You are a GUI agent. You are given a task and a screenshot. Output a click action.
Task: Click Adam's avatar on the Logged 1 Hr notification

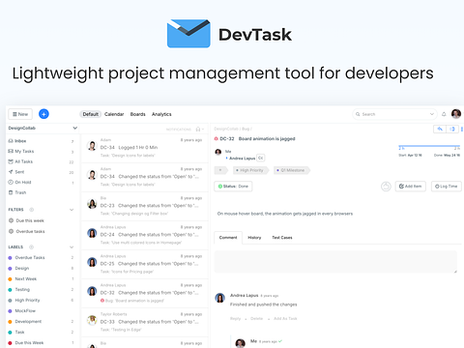(x=92, y=146)
